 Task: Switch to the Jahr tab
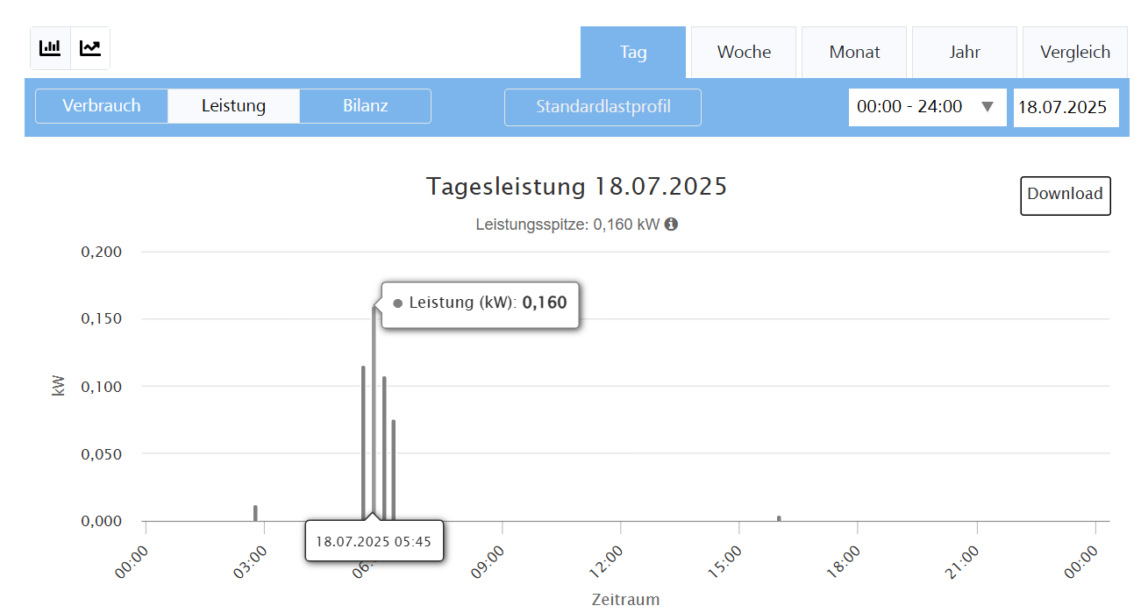[965, 53]
